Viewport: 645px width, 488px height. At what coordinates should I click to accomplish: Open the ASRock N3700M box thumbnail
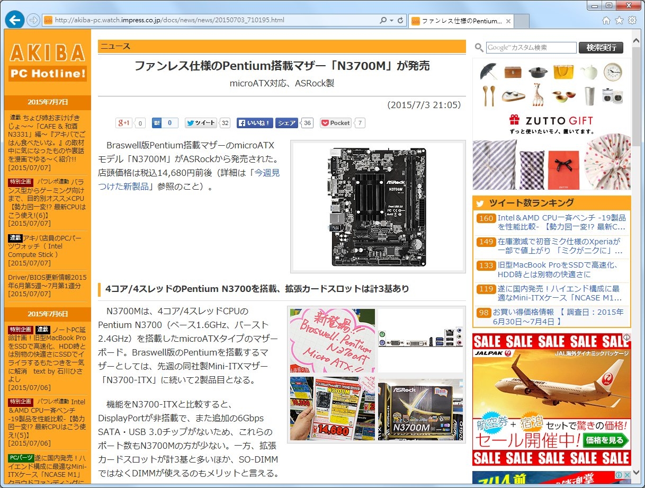coord(420,409)
